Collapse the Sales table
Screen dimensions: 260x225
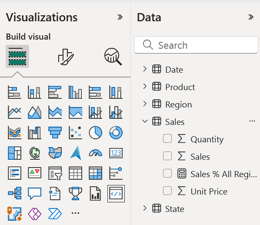click(145, 121)
